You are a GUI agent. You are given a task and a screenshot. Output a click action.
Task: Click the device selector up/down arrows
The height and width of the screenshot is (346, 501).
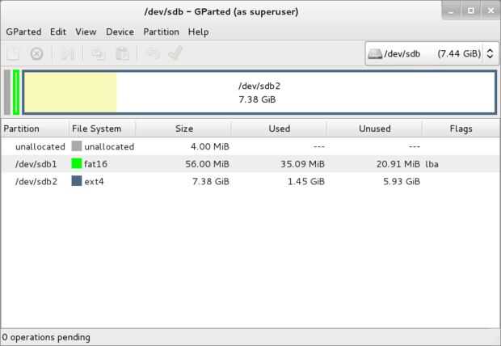coord(490,53)
